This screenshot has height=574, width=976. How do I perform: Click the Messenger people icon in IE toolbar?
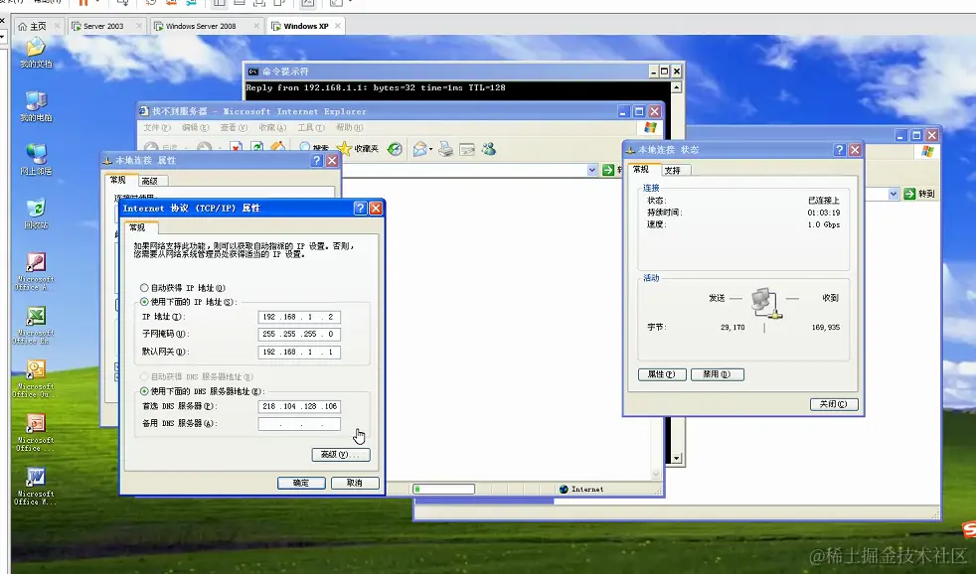coord(489,149)
